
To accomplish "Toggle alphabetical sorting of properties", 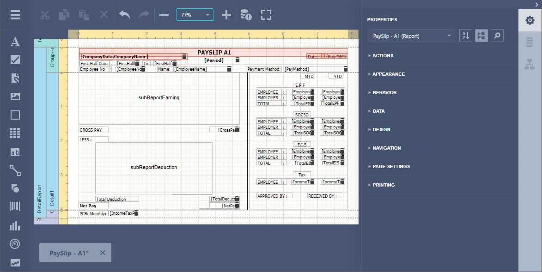I will click(x=465, y=35).
